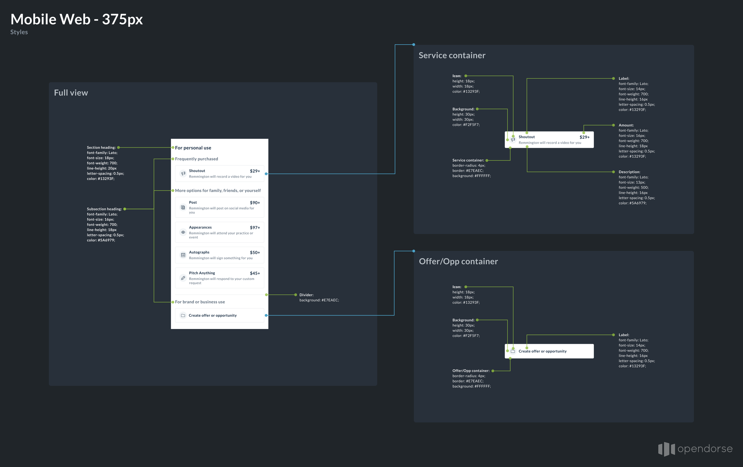Click the Autographs portrait icon

(183, 255)
